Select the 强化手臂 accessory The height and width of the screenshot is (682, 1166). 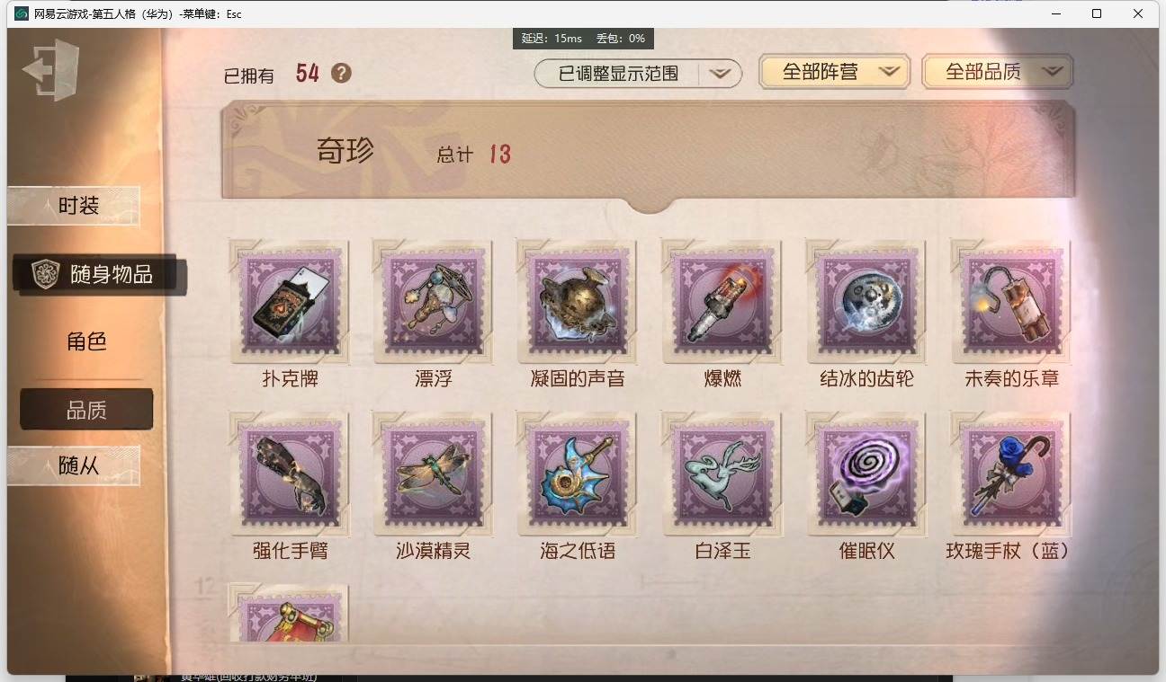point(290,474)
